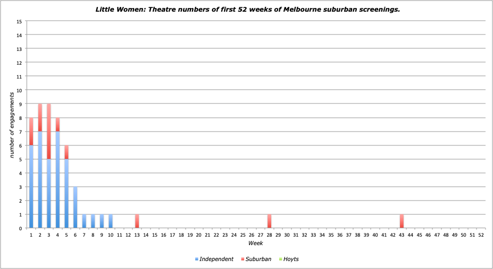The width and height of the screenshot is (493, 269).
Task: Click the blue Independent legend swatch
Action: coord(196,259)
